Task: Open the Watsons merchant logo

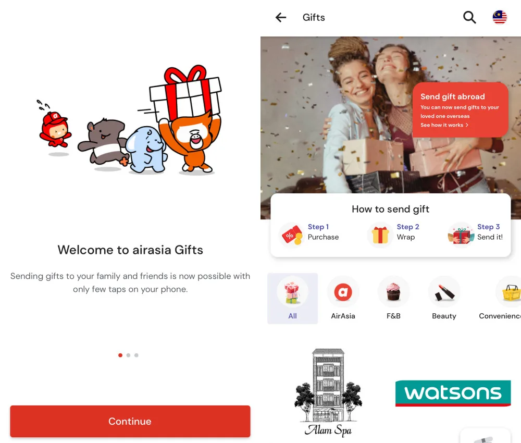Action: pyautogui.click(x=453, y=393)
